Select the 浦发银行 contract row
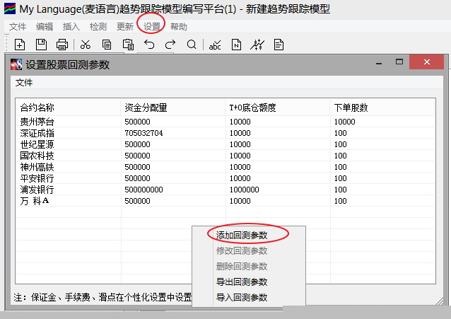Screen dimensions: 451x319 [x=37, y=190]
